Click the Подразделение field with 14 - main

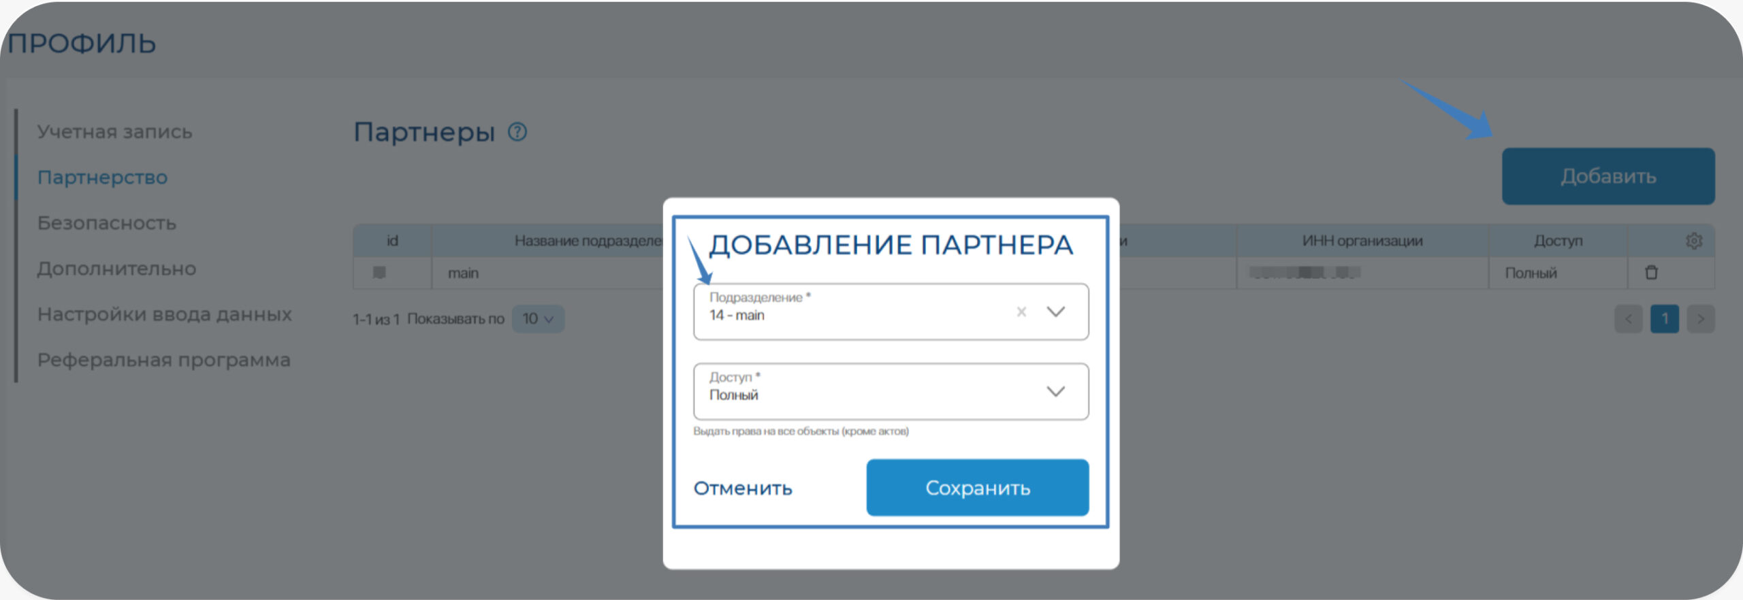[891, 312]
